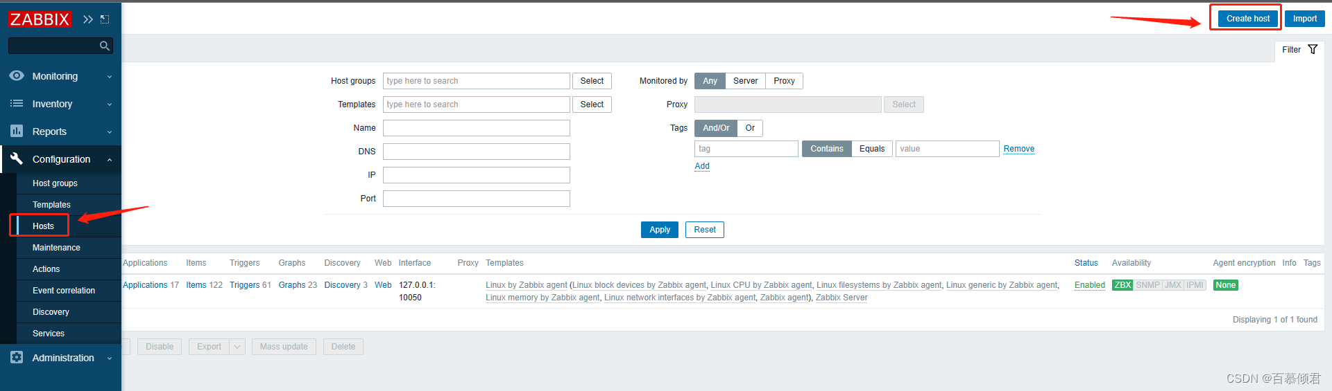Open the Triggers 61 link

[x=245, y=285]
